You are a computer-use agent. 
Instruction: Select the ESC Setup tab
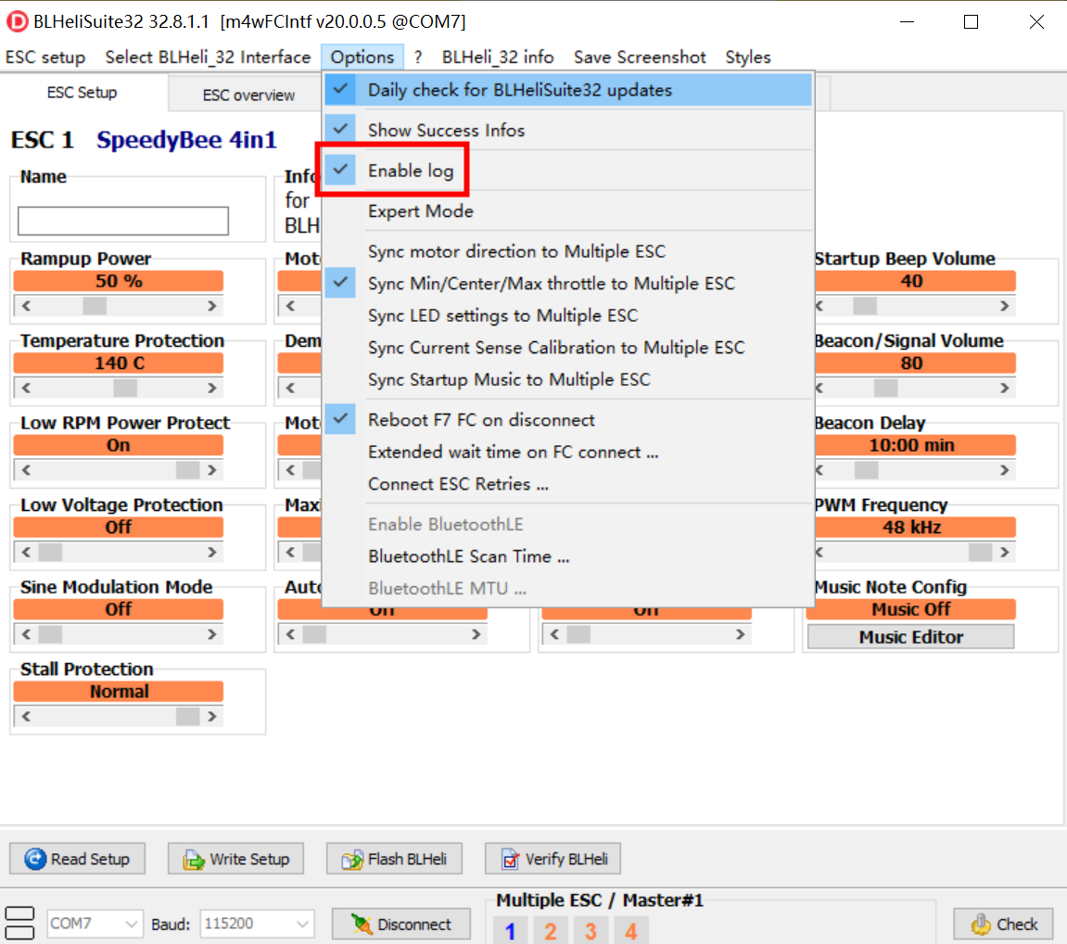tap(83, 93)
